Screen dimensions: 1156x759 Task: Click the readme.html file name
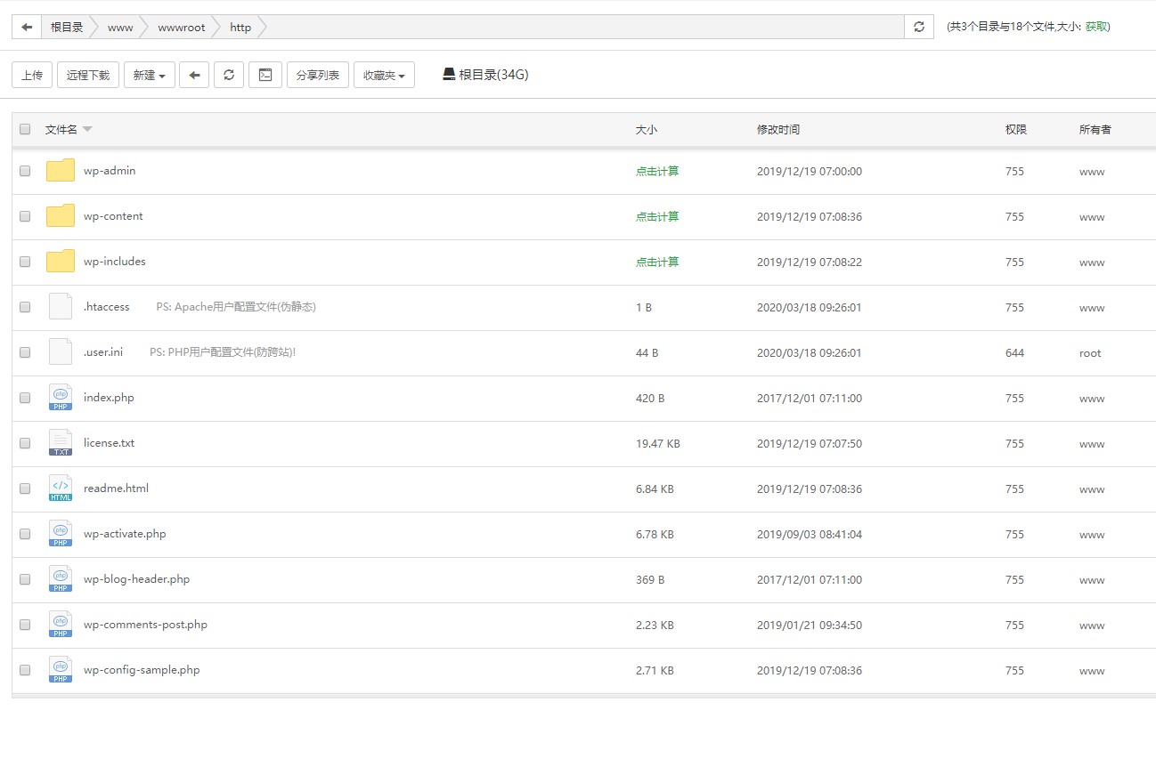(116, 489)
